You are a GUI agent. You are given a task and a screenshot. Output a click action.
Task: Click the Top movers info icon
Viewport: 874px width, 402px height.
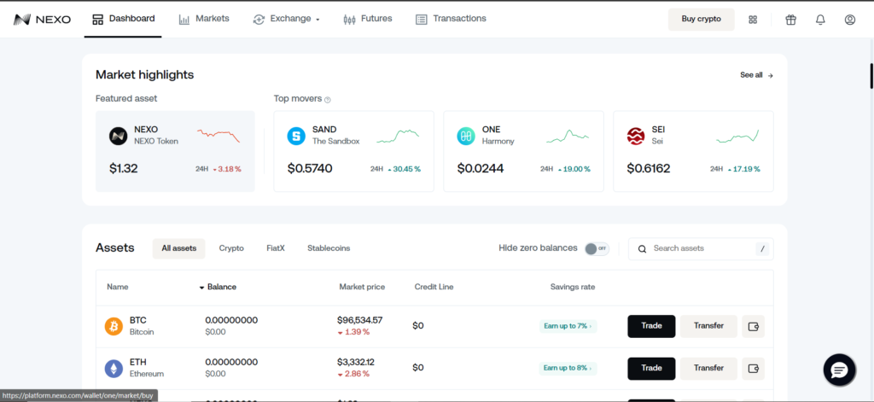(x=327, y=100)
